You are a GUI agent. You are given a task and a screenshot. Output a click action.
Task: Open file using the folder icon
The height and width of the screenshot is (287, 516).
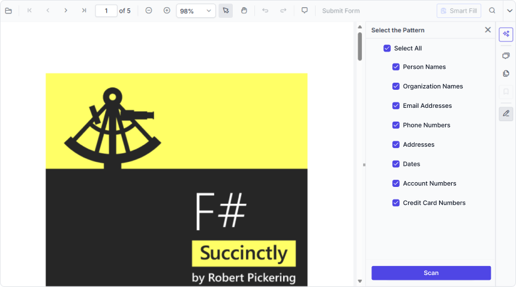pos(8,11)
